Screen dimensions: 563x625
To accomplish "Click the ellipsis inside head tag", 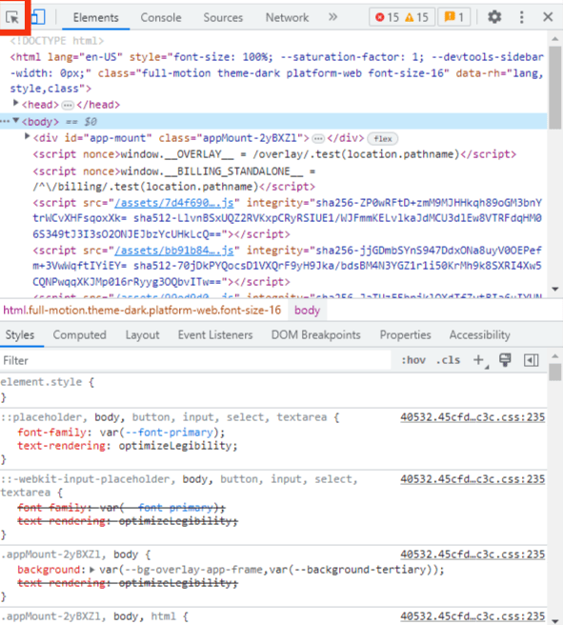I will [x=68, y=105].
